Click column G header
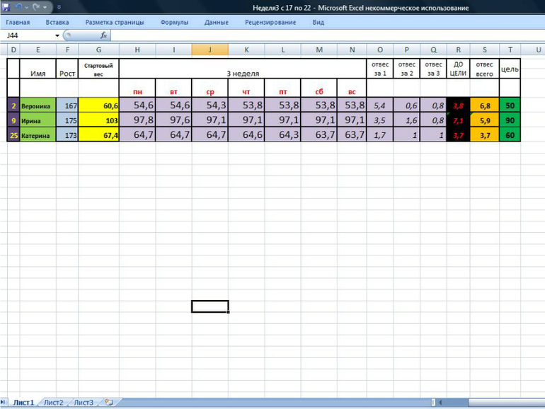This screenshot has width=545, height=409. point(98,50)
